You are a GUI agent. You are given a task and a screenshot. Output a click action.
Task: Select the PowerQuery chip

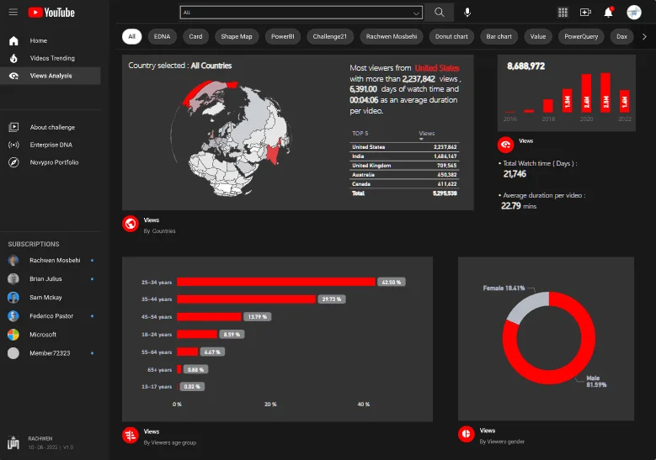(x=581, y=36)
